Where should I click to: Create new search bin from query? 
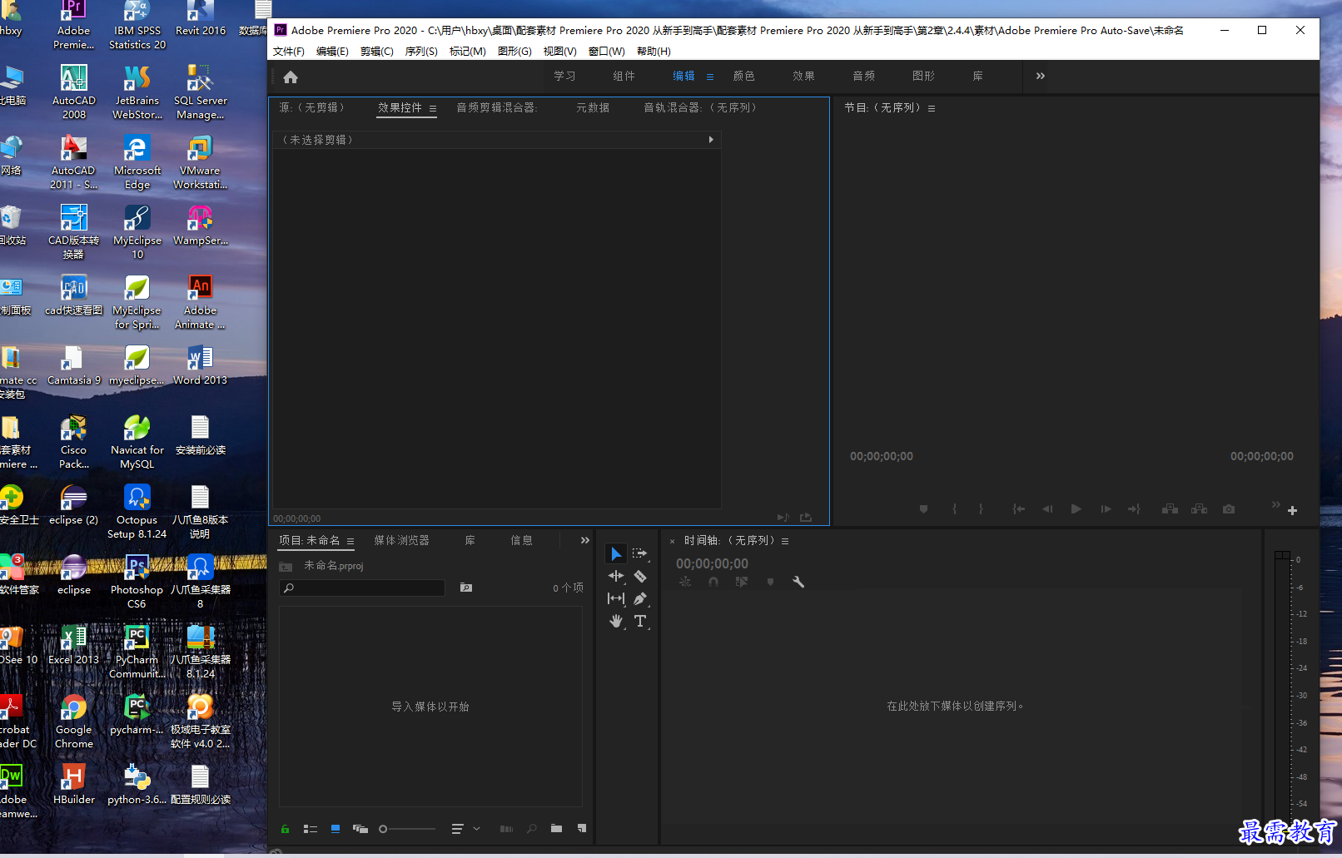pyautogui.click(x=466, y=588)
